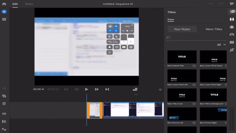Viewport: 236px width, 133px height.
Task: Favorite the Basic Lower-Third Left star
Action: 194,85
